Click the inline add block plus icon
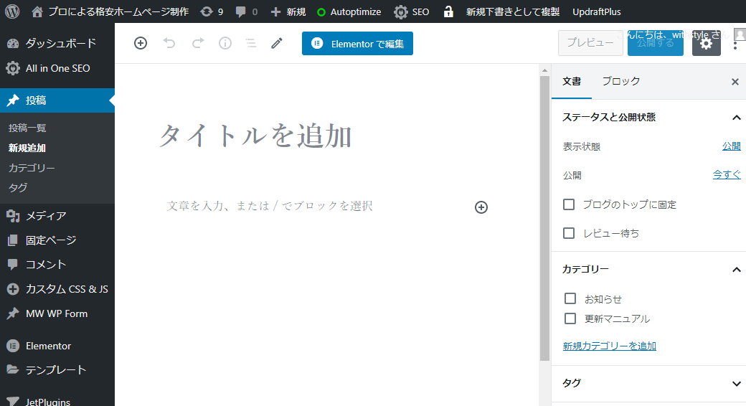 tap(481, 207)
